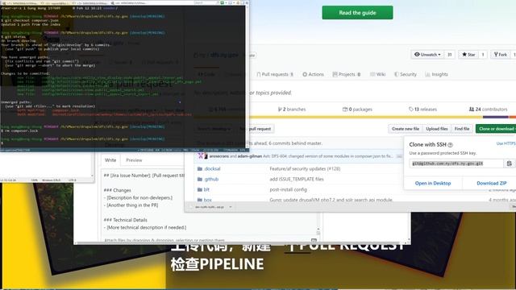Image resolution: width=516 pixels, height=290 pixels.
Task: View the 24 contributors link
Action: coord(488,110)
